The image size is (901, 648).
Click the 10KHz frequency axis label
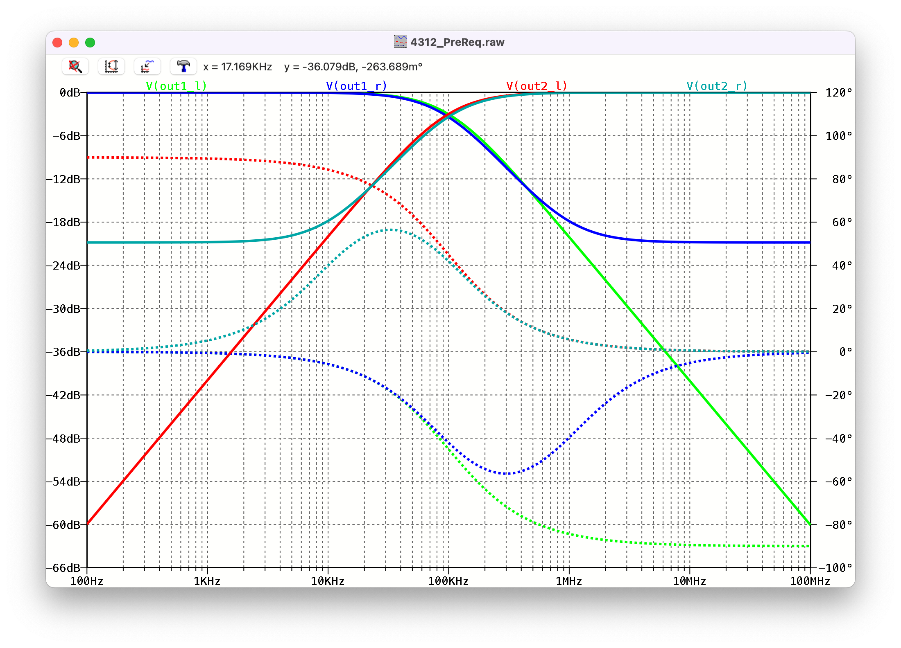[328, 581]
